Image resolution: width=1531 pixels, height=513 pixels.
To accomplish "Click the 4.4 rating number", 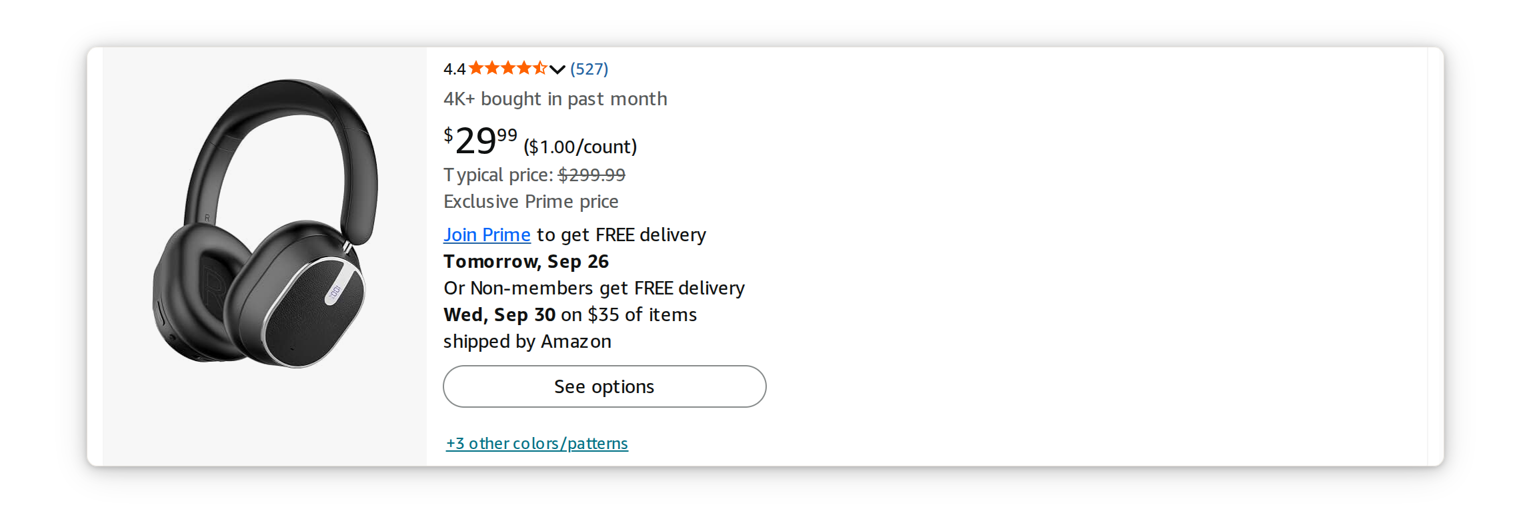I will [x=454, y=69].
